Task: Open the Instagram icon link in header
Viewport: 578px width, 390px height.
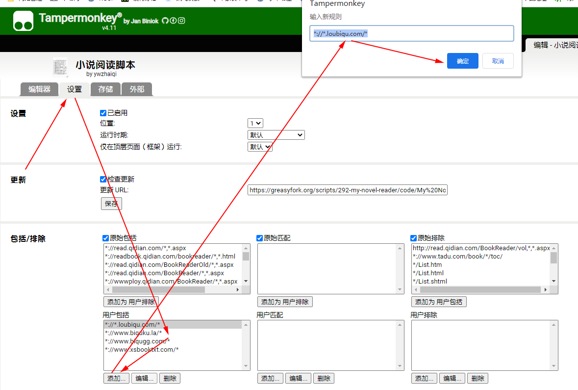Action: coord(181,21)
